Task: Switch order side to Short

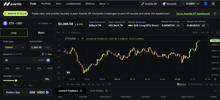Action: point(41,33)
